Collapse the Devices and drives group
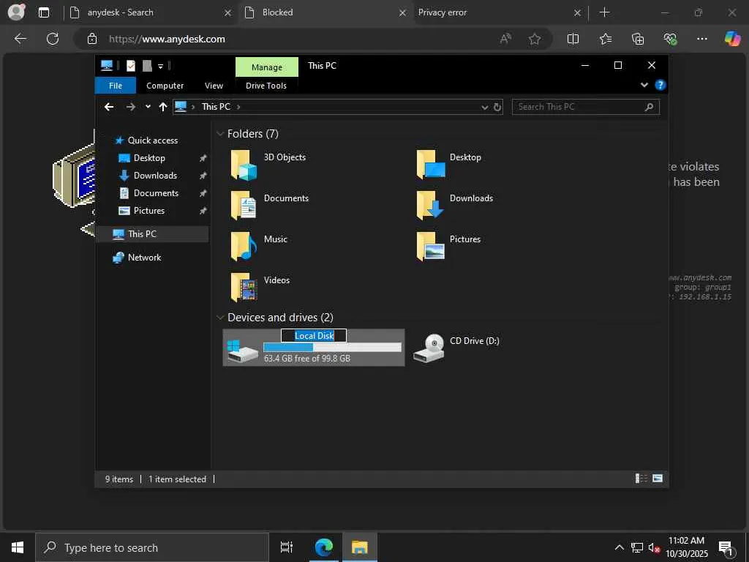Viewport: 749px width, 562px height. [x=220, y=318]
